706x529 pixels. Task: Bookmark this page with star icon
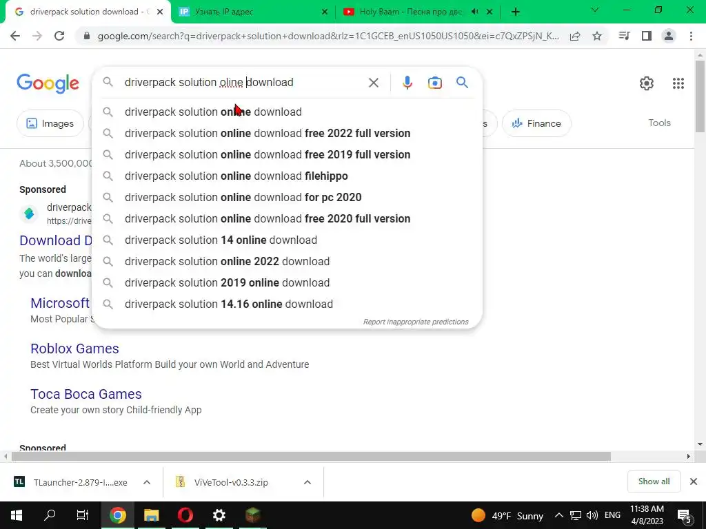[x=596, y=36]
